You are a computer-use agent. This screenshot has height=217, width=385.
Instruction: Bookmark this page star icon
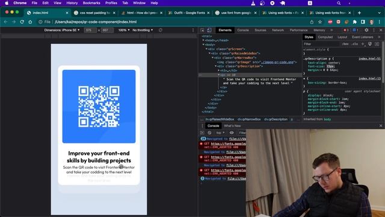tap(320, 22)
